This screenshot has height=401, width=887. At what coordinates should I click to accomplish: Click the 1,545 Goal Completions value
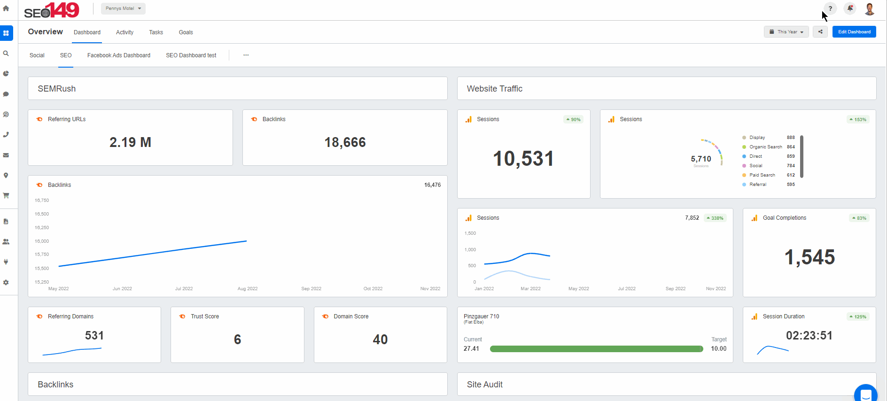click(x=809, y=257)
